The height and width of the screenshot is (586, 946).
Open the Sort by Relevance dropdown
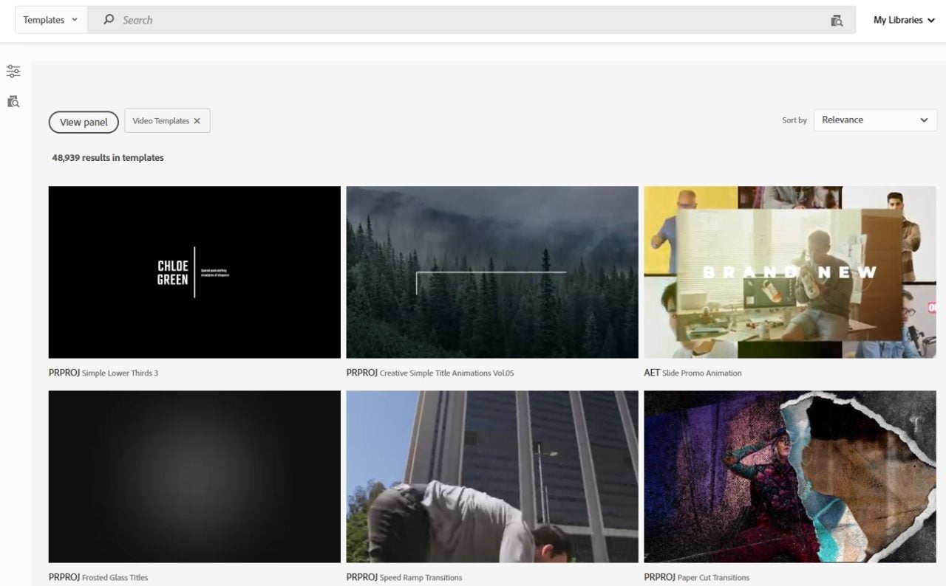pyautogui.click(x=874, y=120)
